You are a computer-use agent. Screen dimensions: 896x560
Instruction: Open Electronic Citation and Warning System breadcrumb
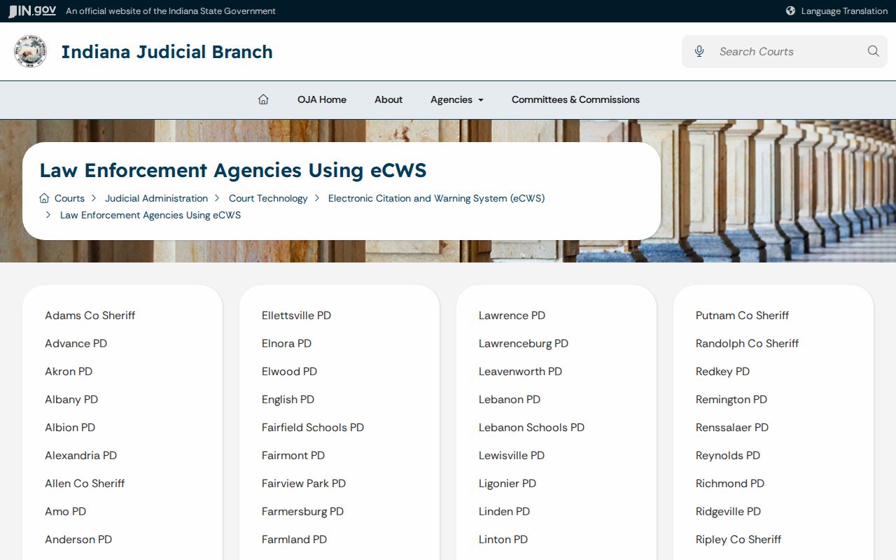pos(436,198)
